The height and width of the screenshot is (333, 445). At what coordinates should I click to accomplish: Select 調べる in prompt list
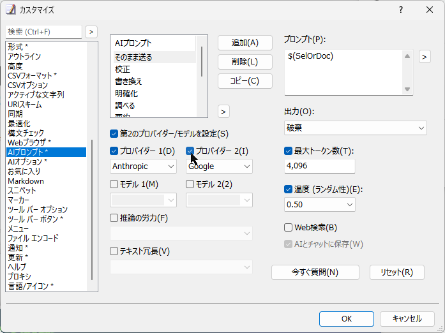click(155, 106)
